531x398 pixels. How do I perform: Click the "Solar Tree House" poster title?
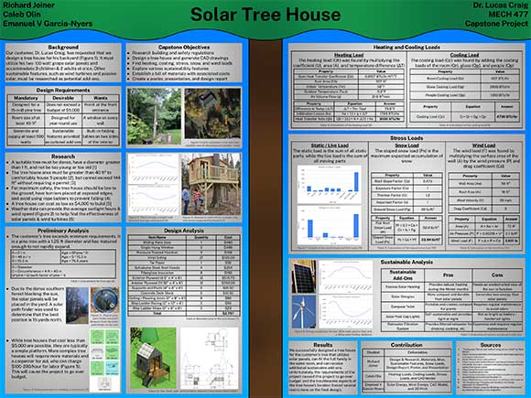pyautogui.click(x=265, y=15)
